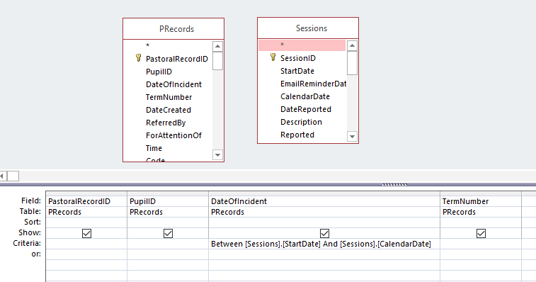536x282 pixels.
Task: Click scroll up arrow in PRecords table
Action: (x=218, y=46)
